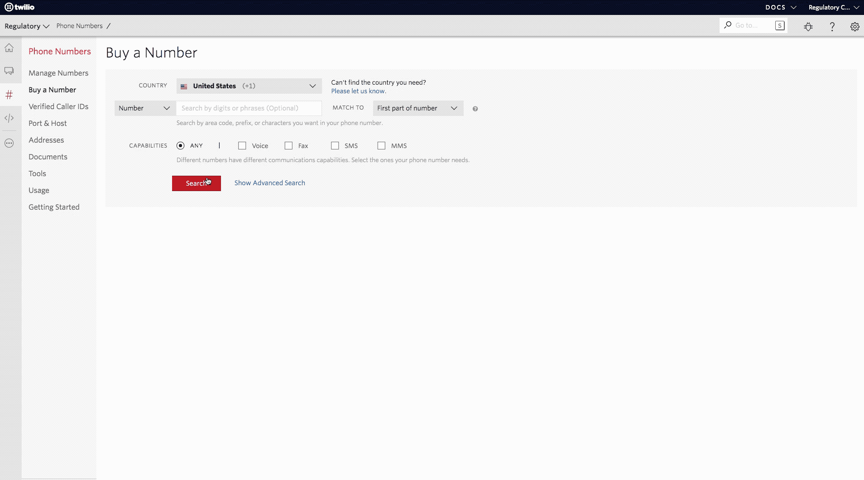Check the Fax capability checkbox

pos(288,145)
